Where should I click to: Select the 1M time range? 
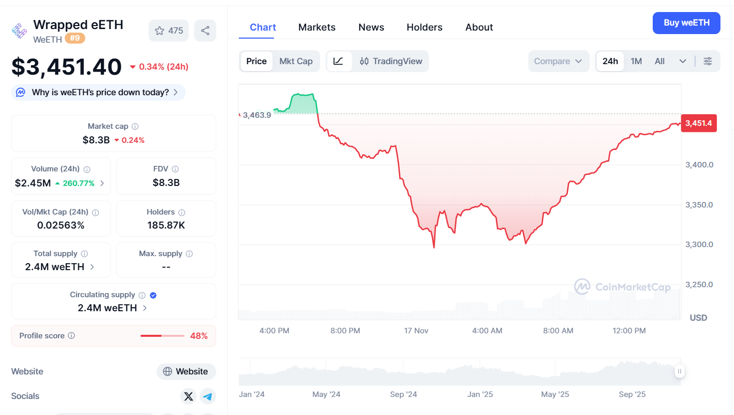636,61
